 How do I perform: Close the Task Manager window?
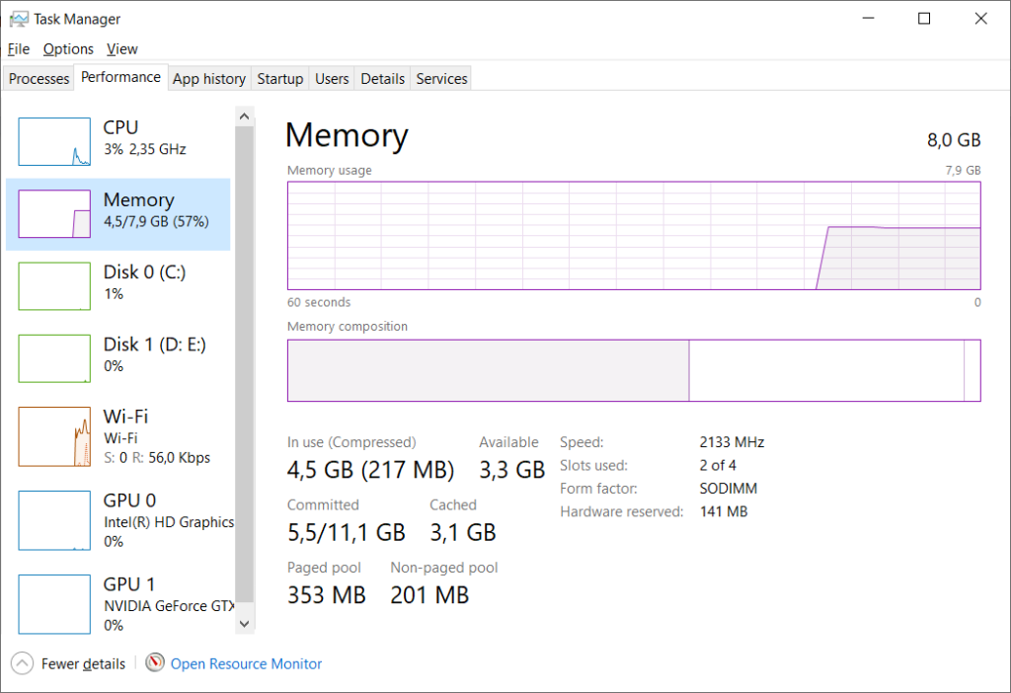pos(980,19)
